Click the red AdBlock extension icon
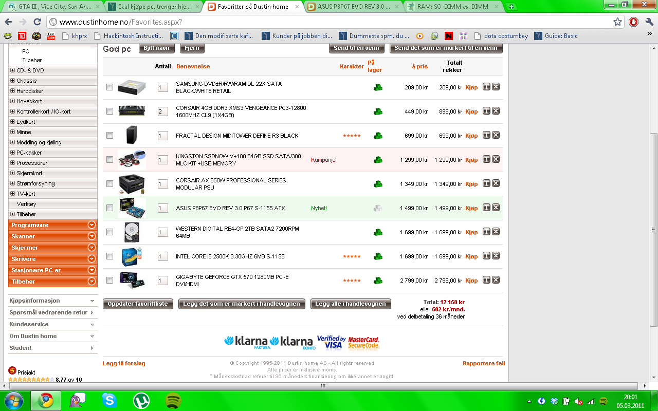This screenshot has width=658, height=411. click(x=633, y=22)
